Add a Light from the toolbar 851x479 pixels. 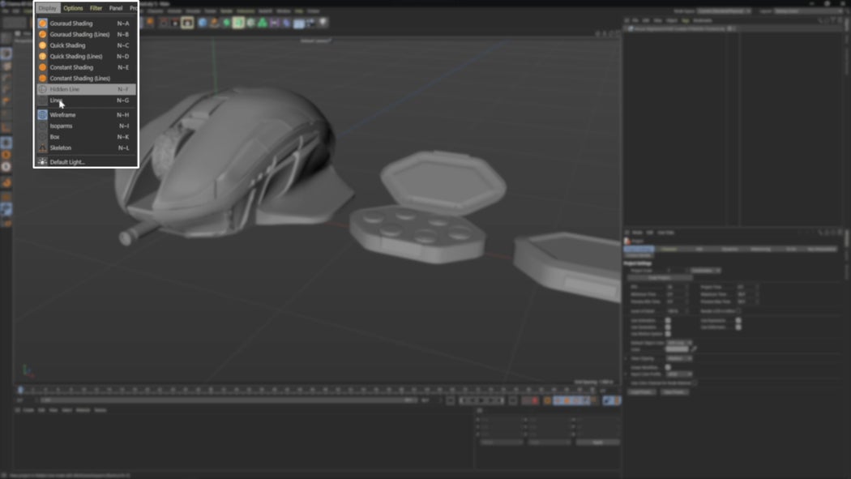[x=323, y=23]
